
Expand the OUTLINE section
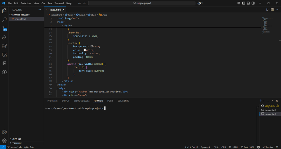tap(17, 139)
